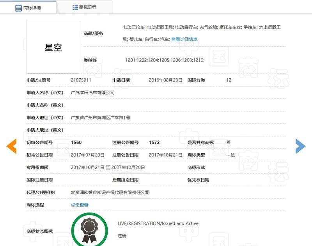Click the 后期指定日期 label
Image resolution: width=312 pixels, height=246 pixels.
click(x=125, y=180)
